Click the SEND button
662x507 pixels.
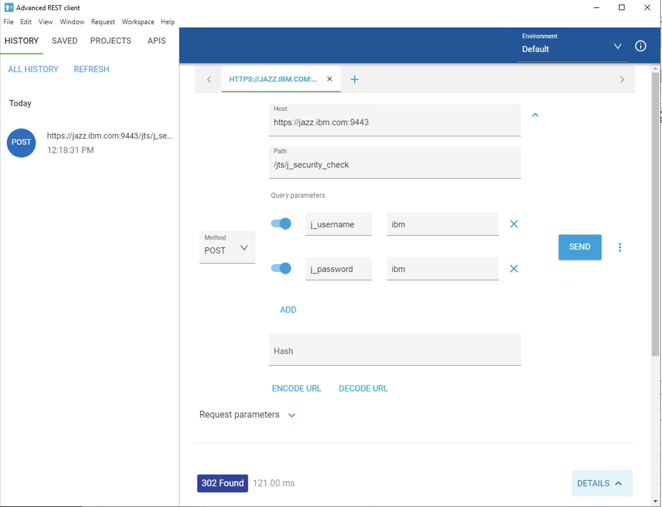pyautogui.click(x=580, y=247)
